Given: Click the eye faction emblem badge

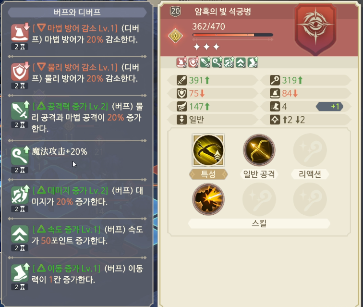Looking at the screenshot, I should pyautogui.click(x=315, y=29).
